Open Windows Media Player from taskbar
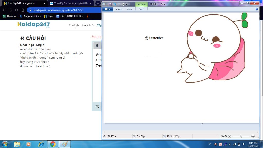The image size is (263, 148). pyautogui.click(x=29, y=144)
